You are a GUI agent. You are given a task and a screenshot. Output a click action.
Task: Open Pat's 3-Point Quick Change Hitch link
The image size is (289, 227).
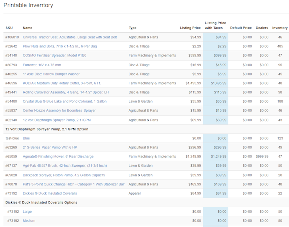point(73,184)
